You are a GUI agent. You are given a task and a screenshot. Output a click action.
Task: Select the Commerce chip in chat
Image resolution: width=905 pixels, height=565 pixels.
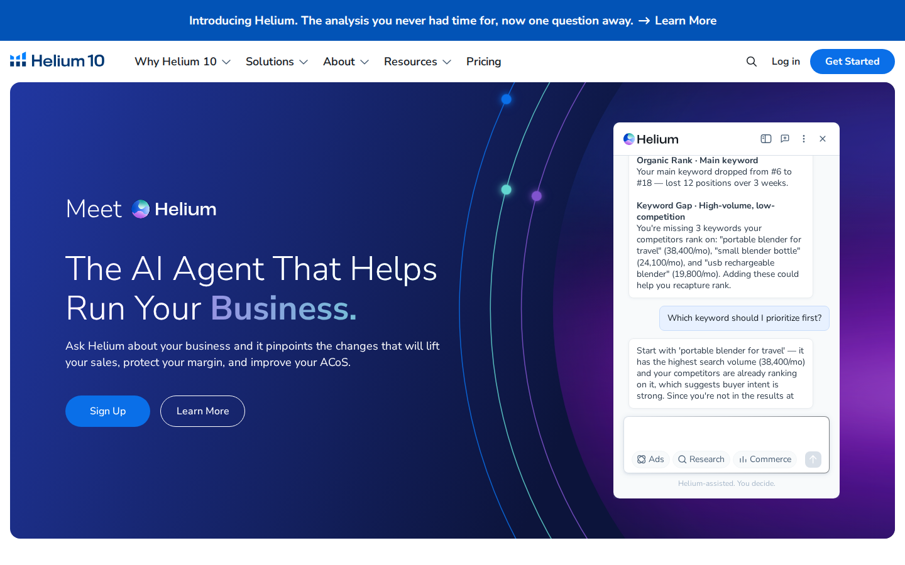pos(765,460)
